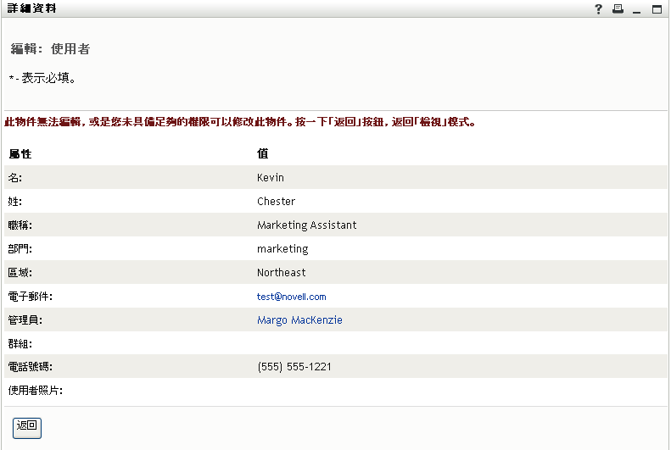Screen dimensions: 671x450
Task: Click the 詳細資料 title text
Action: click(x=32, y=8)
